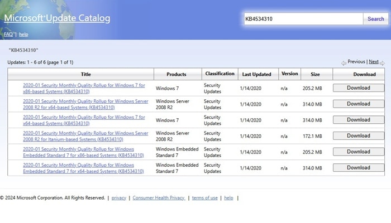Sort results by Version column
The image size is (391, 223).
tap(290, 74)
